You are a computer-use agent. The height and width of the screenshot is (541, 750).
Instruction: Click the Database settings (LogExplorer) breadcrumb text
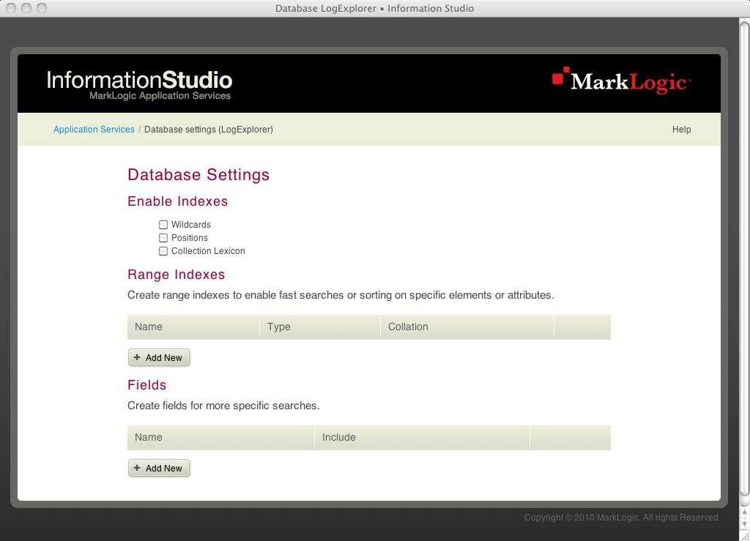(x=209, y=130)
